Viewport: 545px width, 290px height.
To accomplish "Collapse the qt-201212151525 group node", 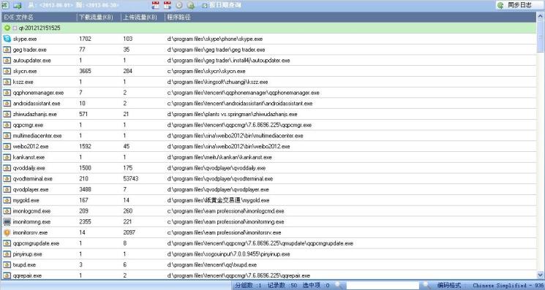I will point(15,28).
